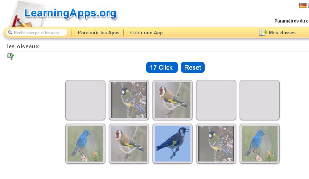
Task: Click the LearningApps.org logo
Action: pyautogui.click(x=70, y=14)
